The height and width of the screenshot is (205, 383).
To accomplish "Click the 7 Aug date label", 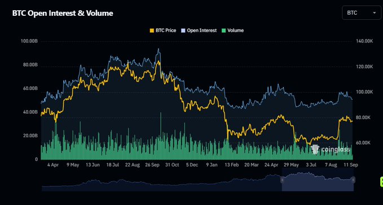I will (331, 165).
